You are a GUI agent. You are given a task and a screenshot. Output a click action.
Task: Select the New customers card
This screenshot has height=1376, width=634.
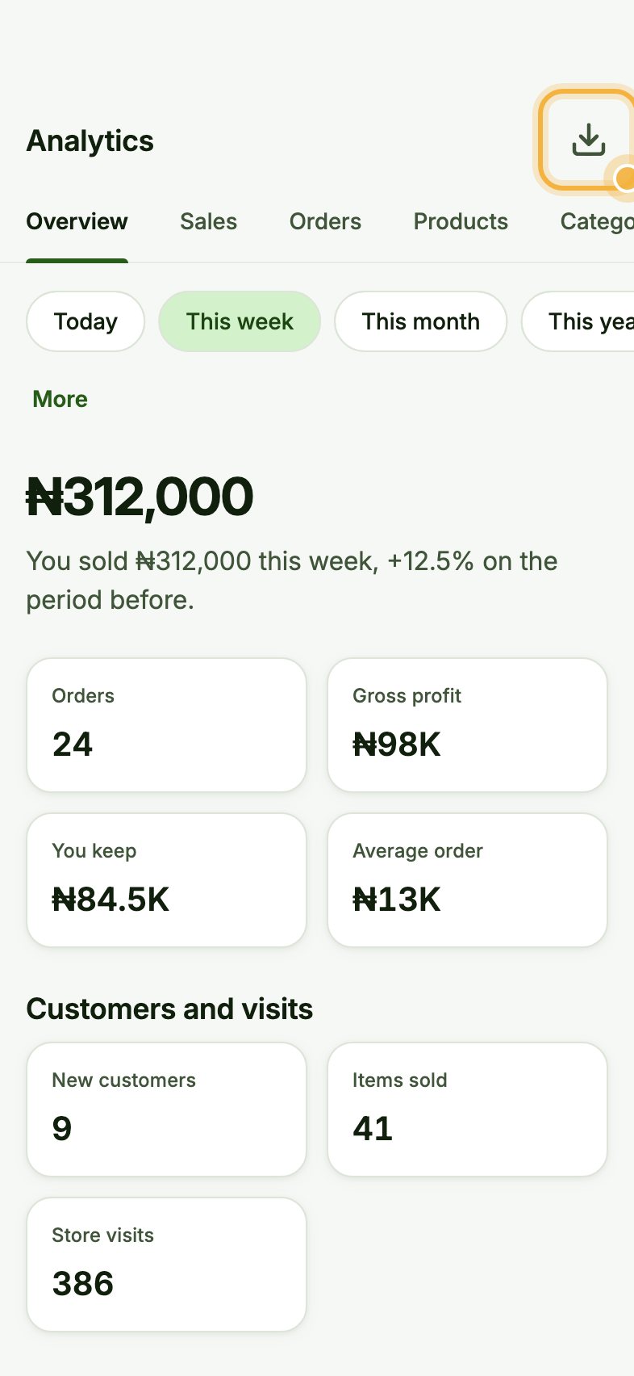click(x=167, y=1110)
